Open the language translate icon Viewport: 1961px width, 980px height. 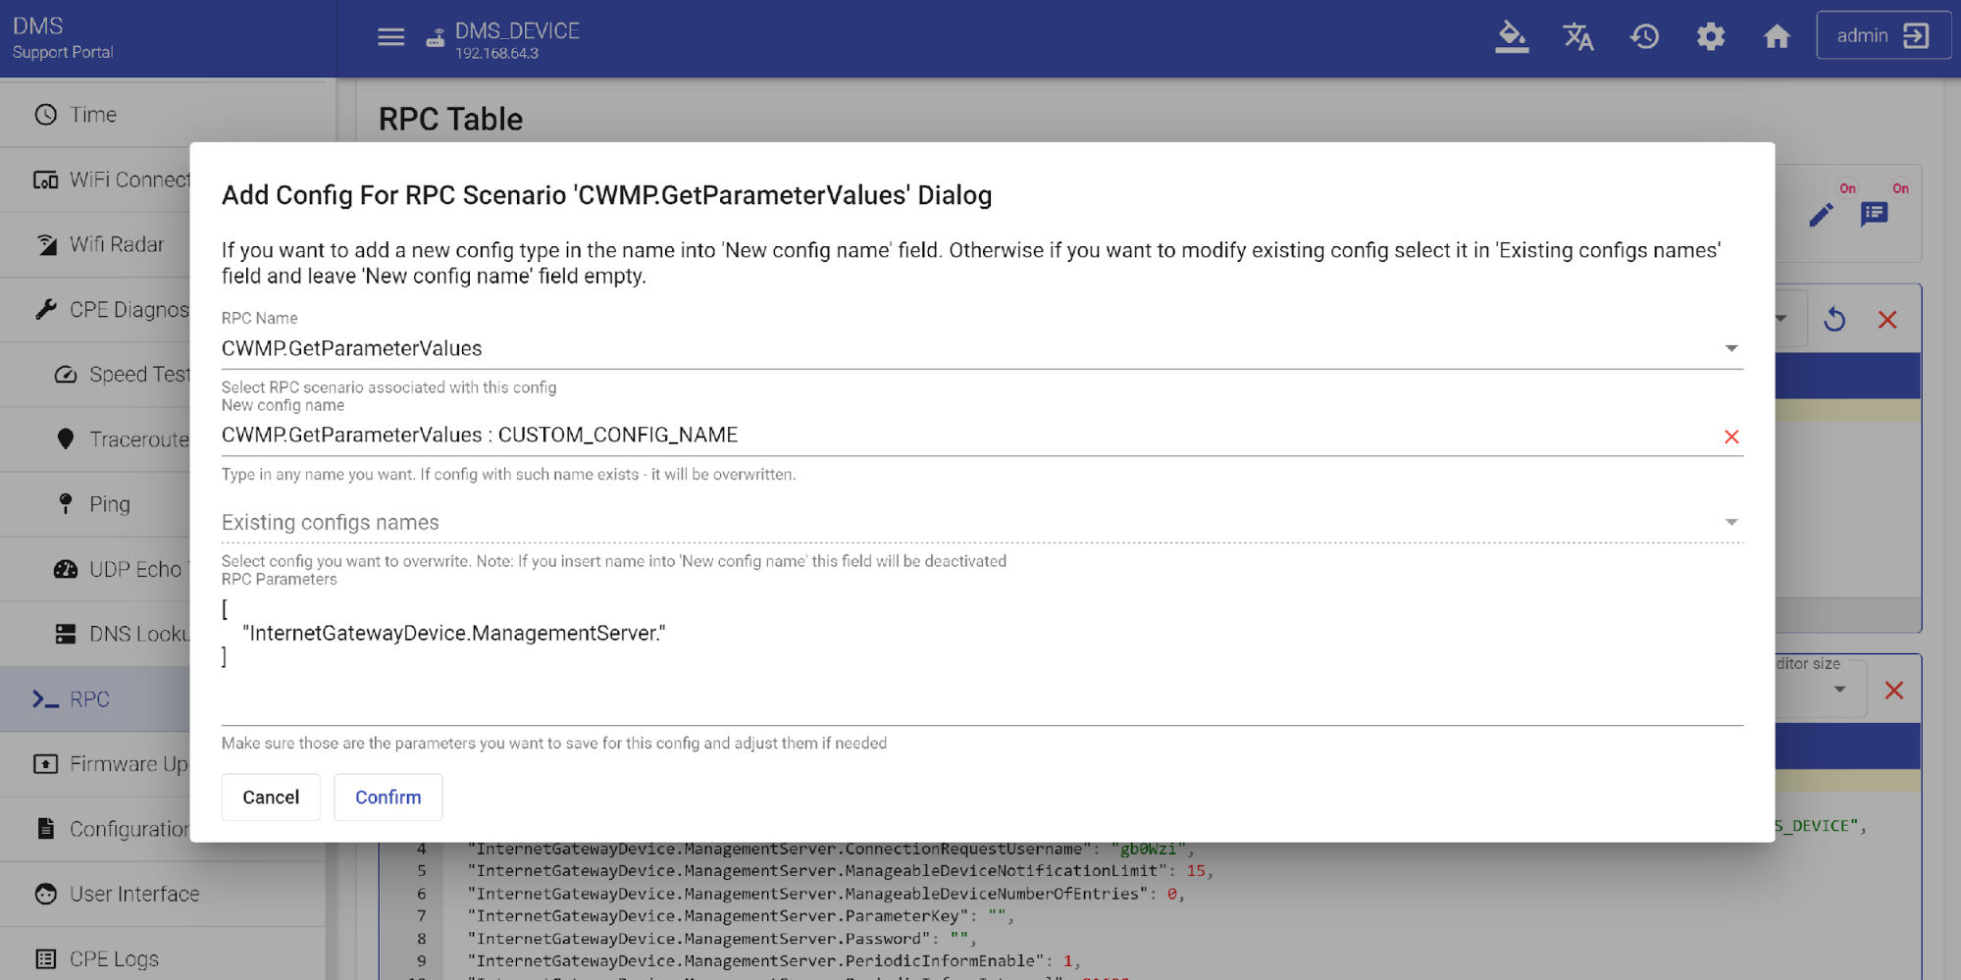1577,37
